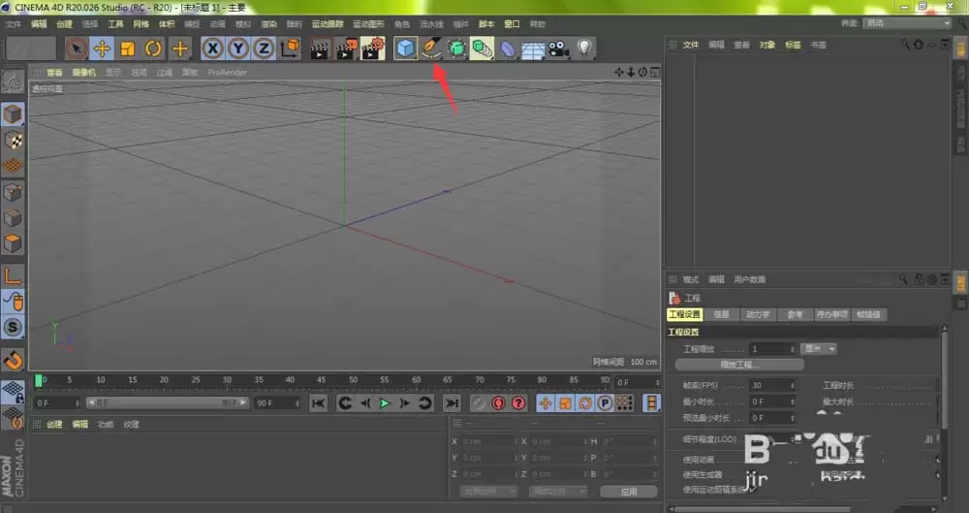The height and width of the screenshot is (513, 969).
Task: Toggle the Y axis lock
Action: [237, 48]
